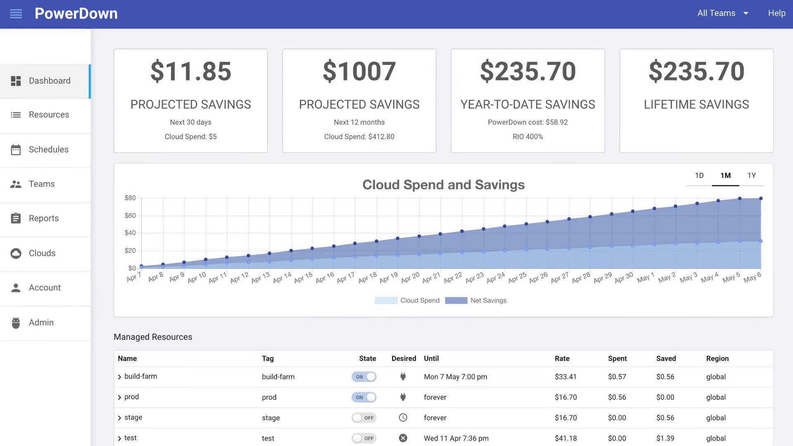Screen dimensions: 793x446
Task: Click the Schedules calendar icon
Action: (16, 149)
